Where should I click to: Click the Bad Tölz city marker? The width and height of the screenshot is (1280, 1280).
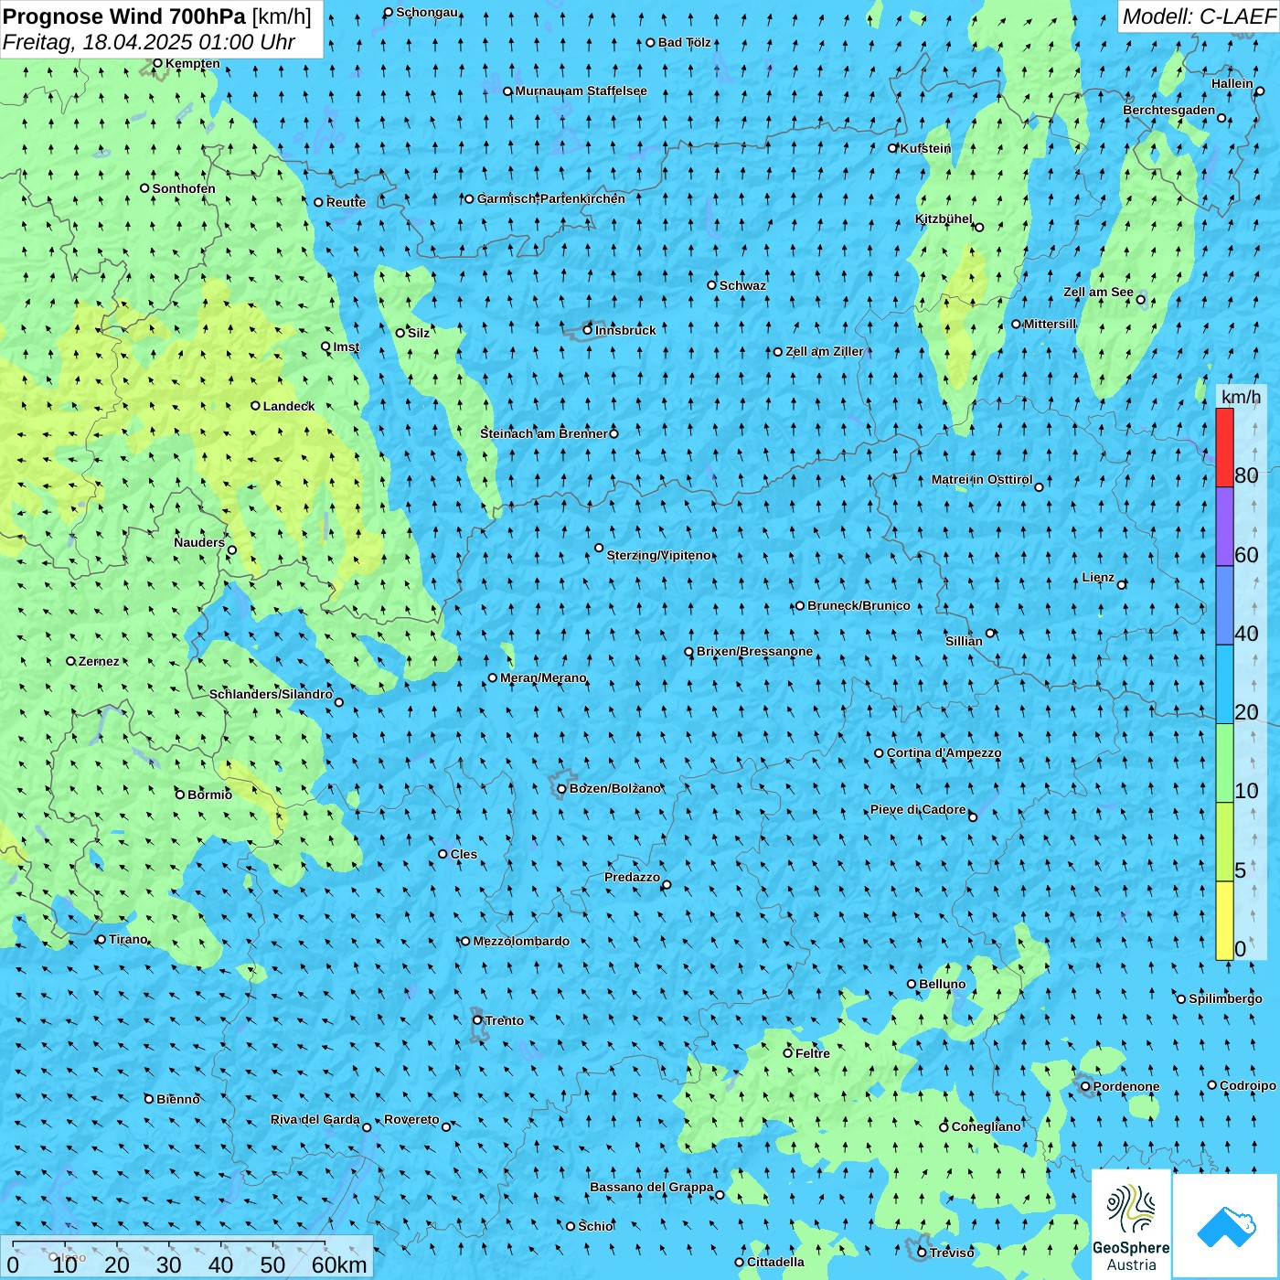tap(651, 42)
